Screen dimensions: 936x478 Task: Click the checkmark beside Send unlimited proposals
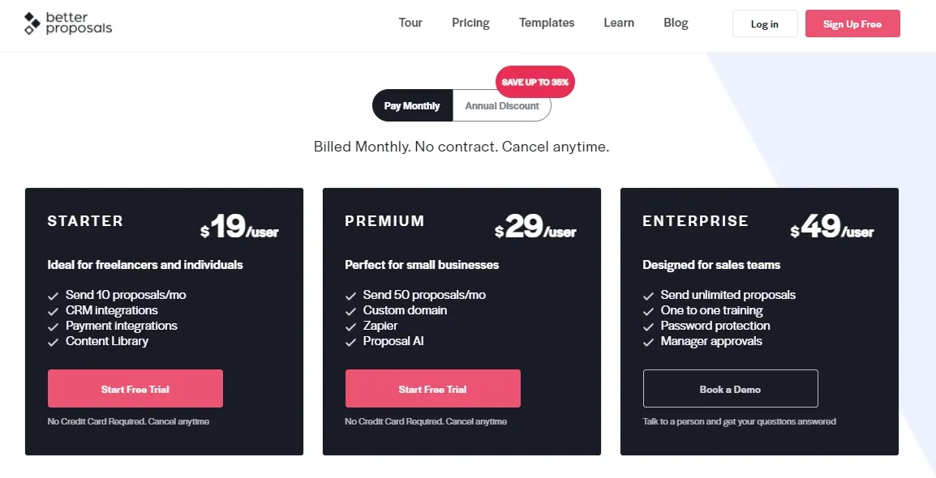pyautogui.click(x=648, y=294)
